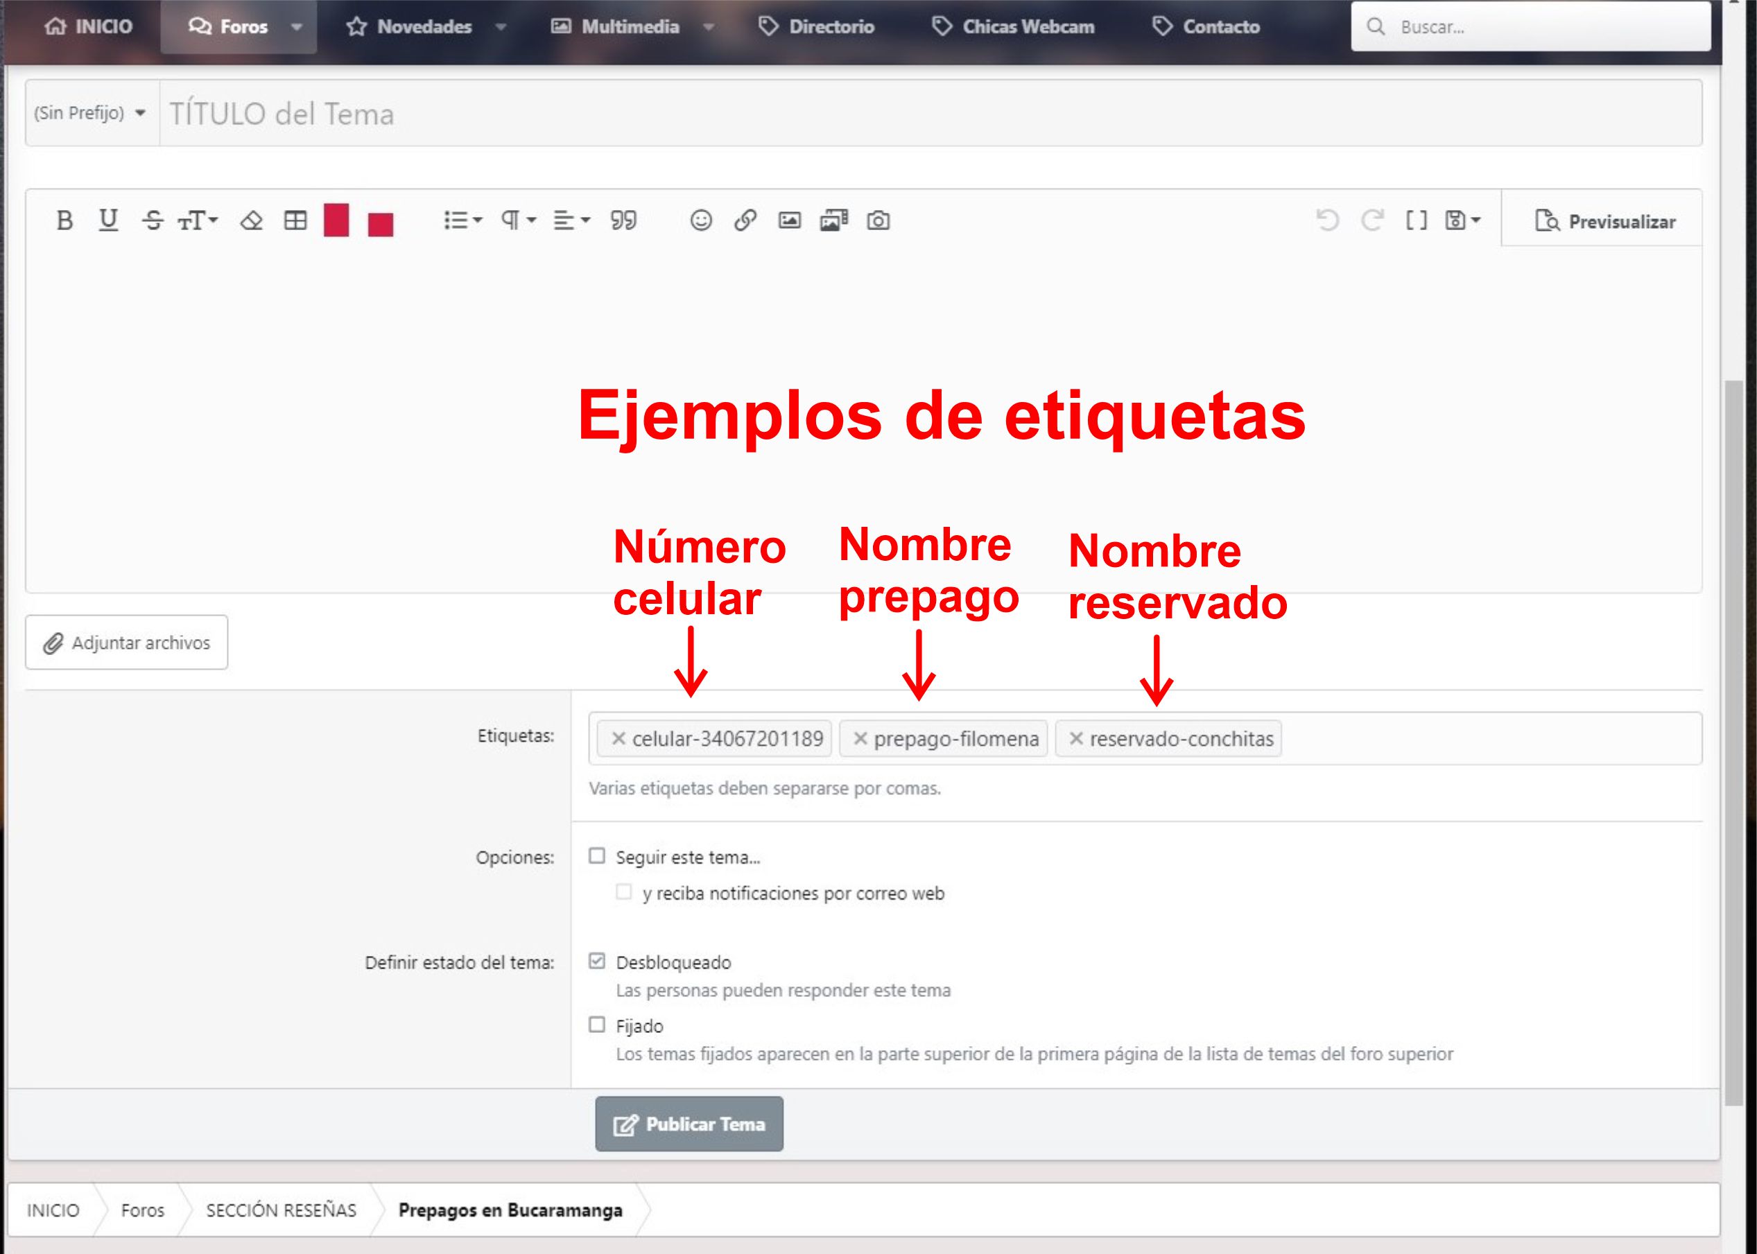This screenshot has height=1254, width=1757.
Task: Open the text alignment dropdown
Action: point(571,221)
